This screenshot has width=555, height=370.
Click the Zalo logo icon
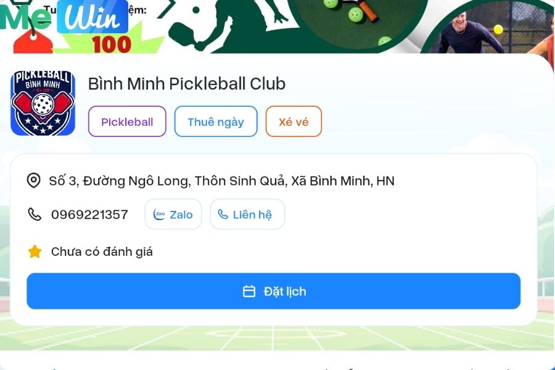[159, 214]
